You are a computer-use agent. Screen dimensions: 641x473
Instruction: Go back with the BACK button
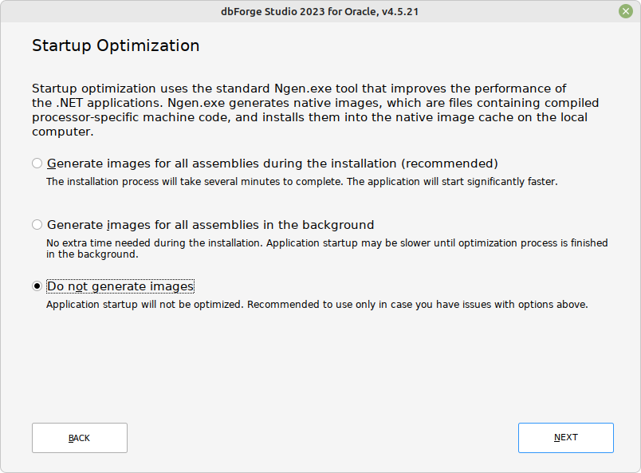point(80,438)
